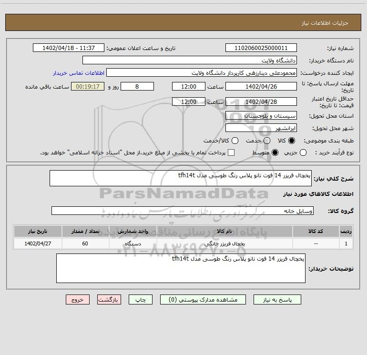
Task: Select the متوسط purchase type radio
Action: [x=275, y=152]
